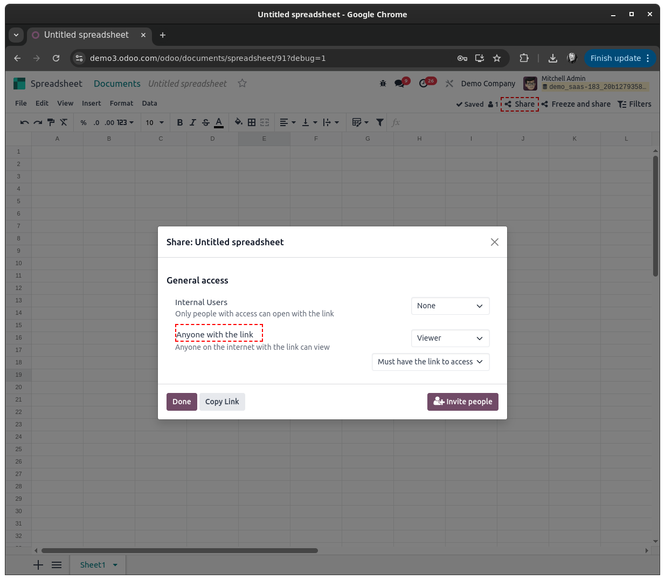Click the Copy Link button

[x=222, y=402]
